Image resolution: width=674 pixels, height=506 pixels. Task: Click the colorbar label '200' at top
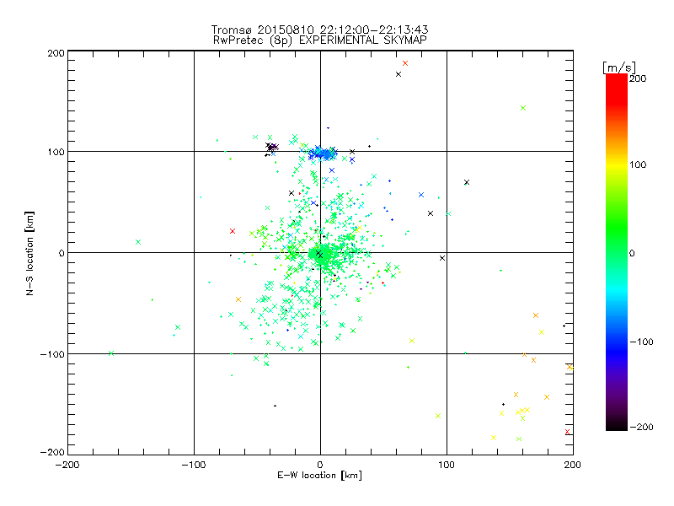[638, 78]
